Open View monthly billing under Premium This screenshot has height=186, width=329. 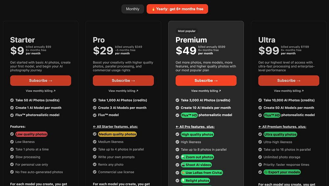coord(206,91)
